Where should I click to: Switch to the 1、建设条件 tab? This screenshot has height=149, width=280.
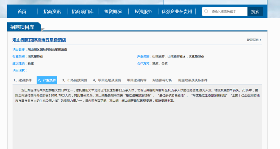pos(22,80)
